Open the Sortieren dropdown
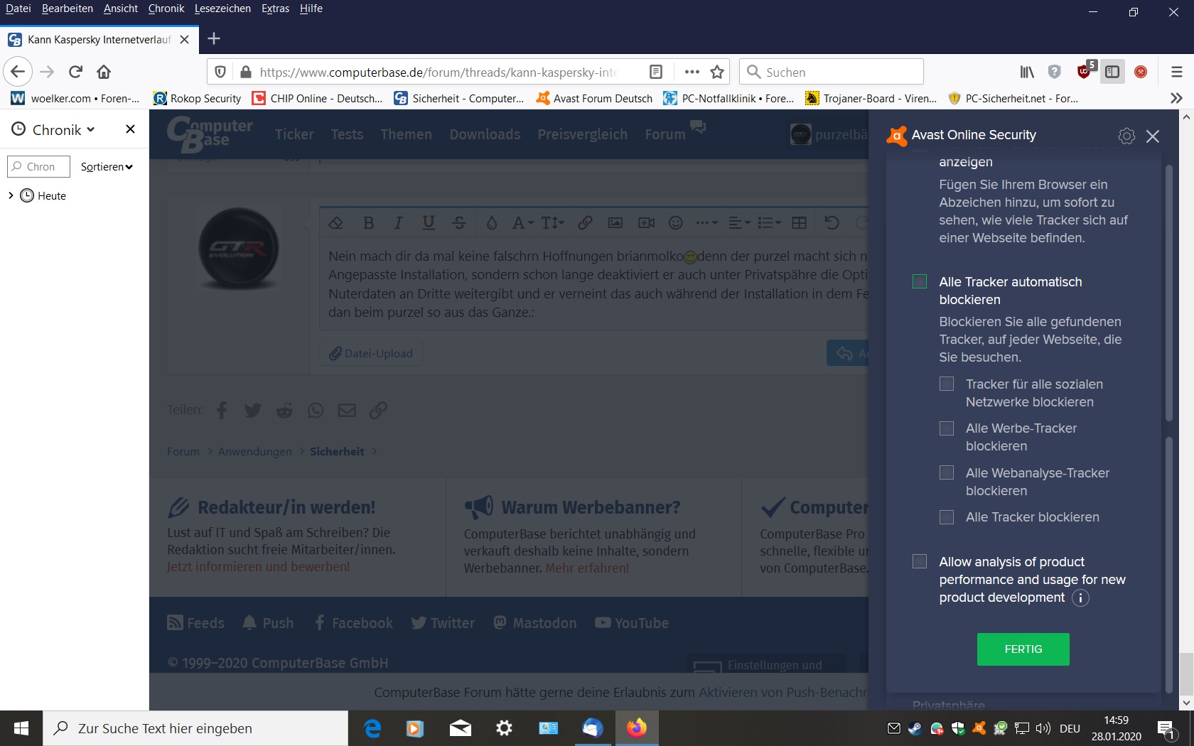 [107, 166]
